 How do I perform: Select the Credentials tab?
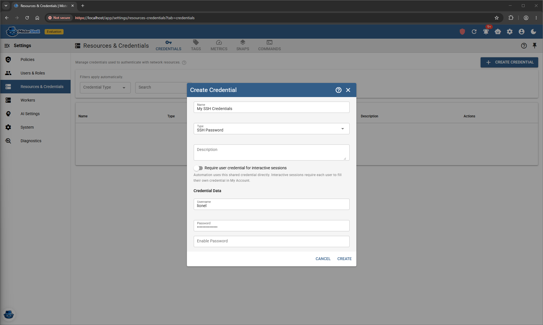click(168, 45)
